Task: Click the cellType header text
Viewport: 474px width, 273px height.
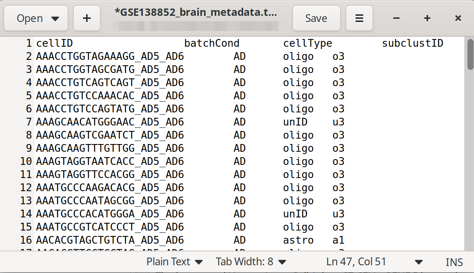Action: pos(308,43)
